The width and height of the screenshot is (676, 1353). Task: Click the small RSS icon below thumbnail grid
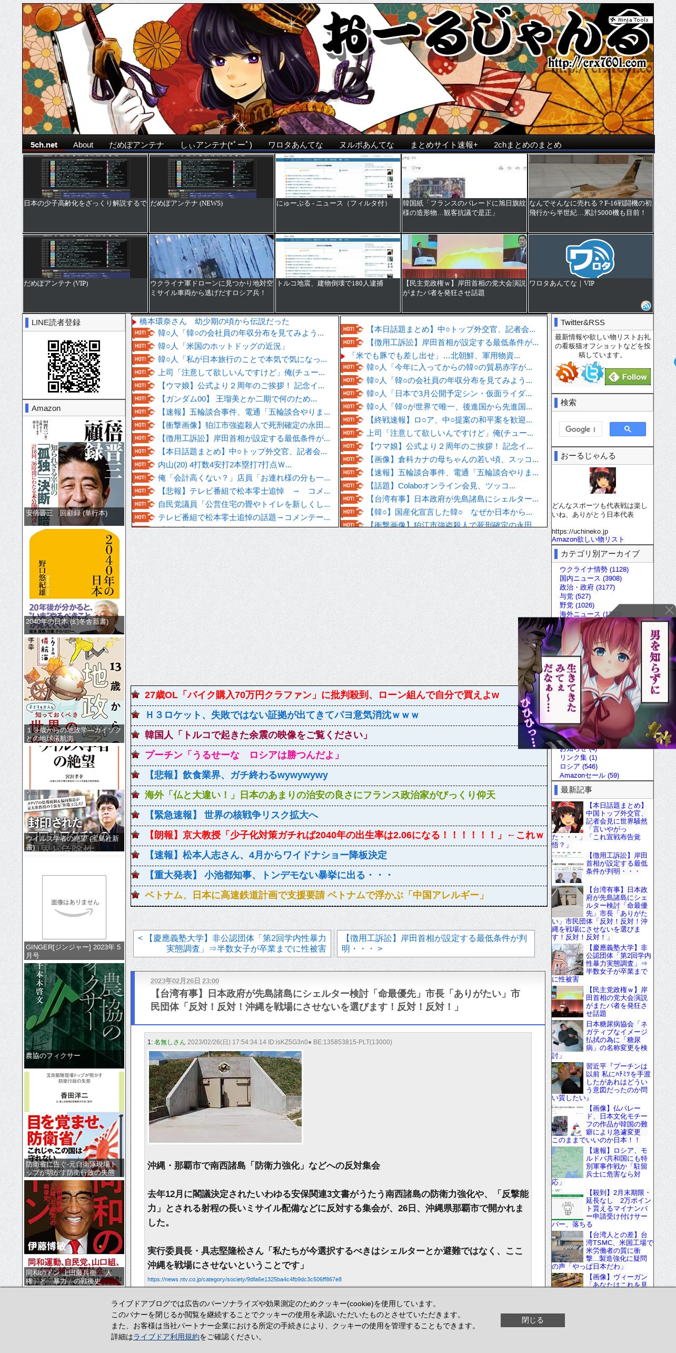point(646,306)
